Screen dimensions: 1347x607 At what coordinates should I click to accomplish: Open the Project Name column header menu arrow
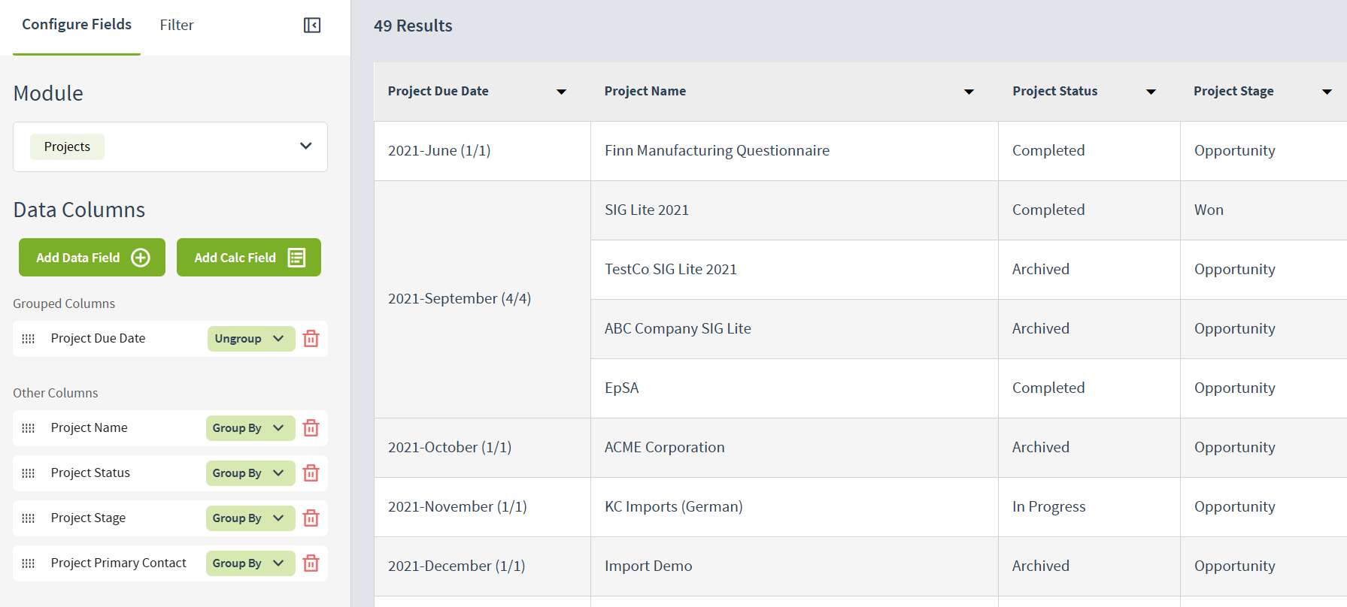click(x=969, y=92)
